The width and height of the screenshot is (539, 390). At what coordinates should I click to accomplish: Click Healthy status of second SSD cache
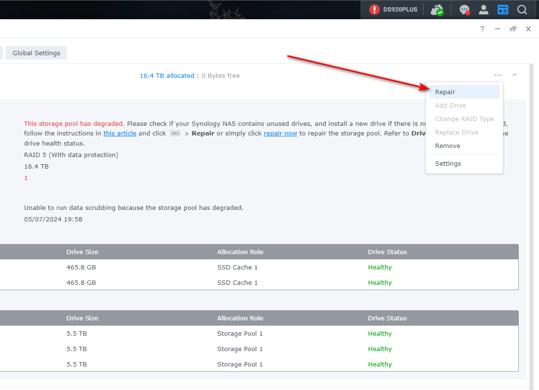(x=380, y=282)
